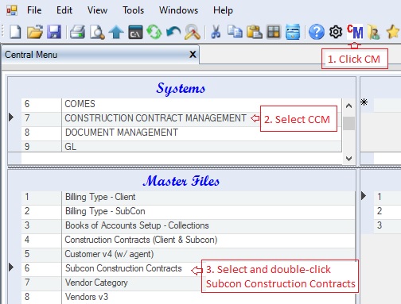Click row number 8 beside DOCUMENT MANAGEMENT
The width and height of the screenshot is (401, 304).
(x=27, y=133)
